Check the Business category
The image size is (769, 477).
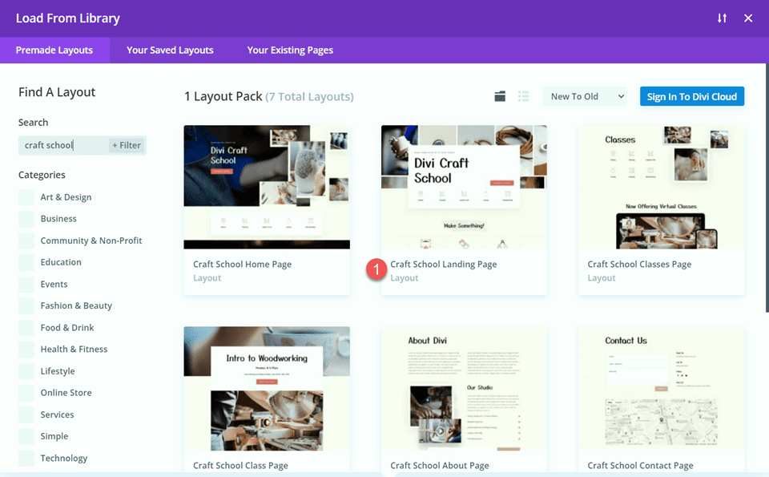pos(26,219)
